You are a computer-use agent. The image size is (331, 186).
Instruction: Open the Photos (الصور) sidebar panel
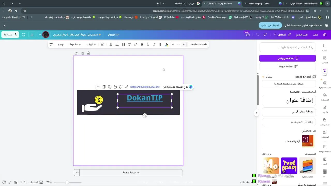pyautogui.click(x=325, y=161)
